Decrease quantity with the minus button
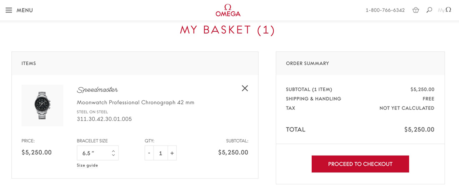Image resolution: width=459 pixels, height=190 pixels. (x=149, y=153)
